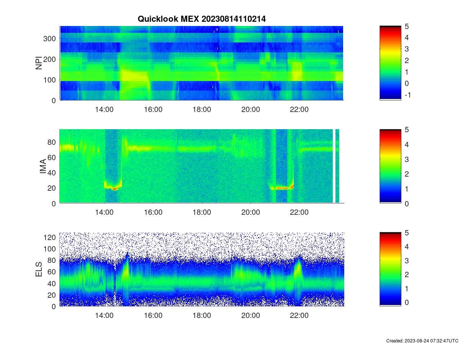
Task: Click the white data gap in IMA panel
Action: pos(334,166)
